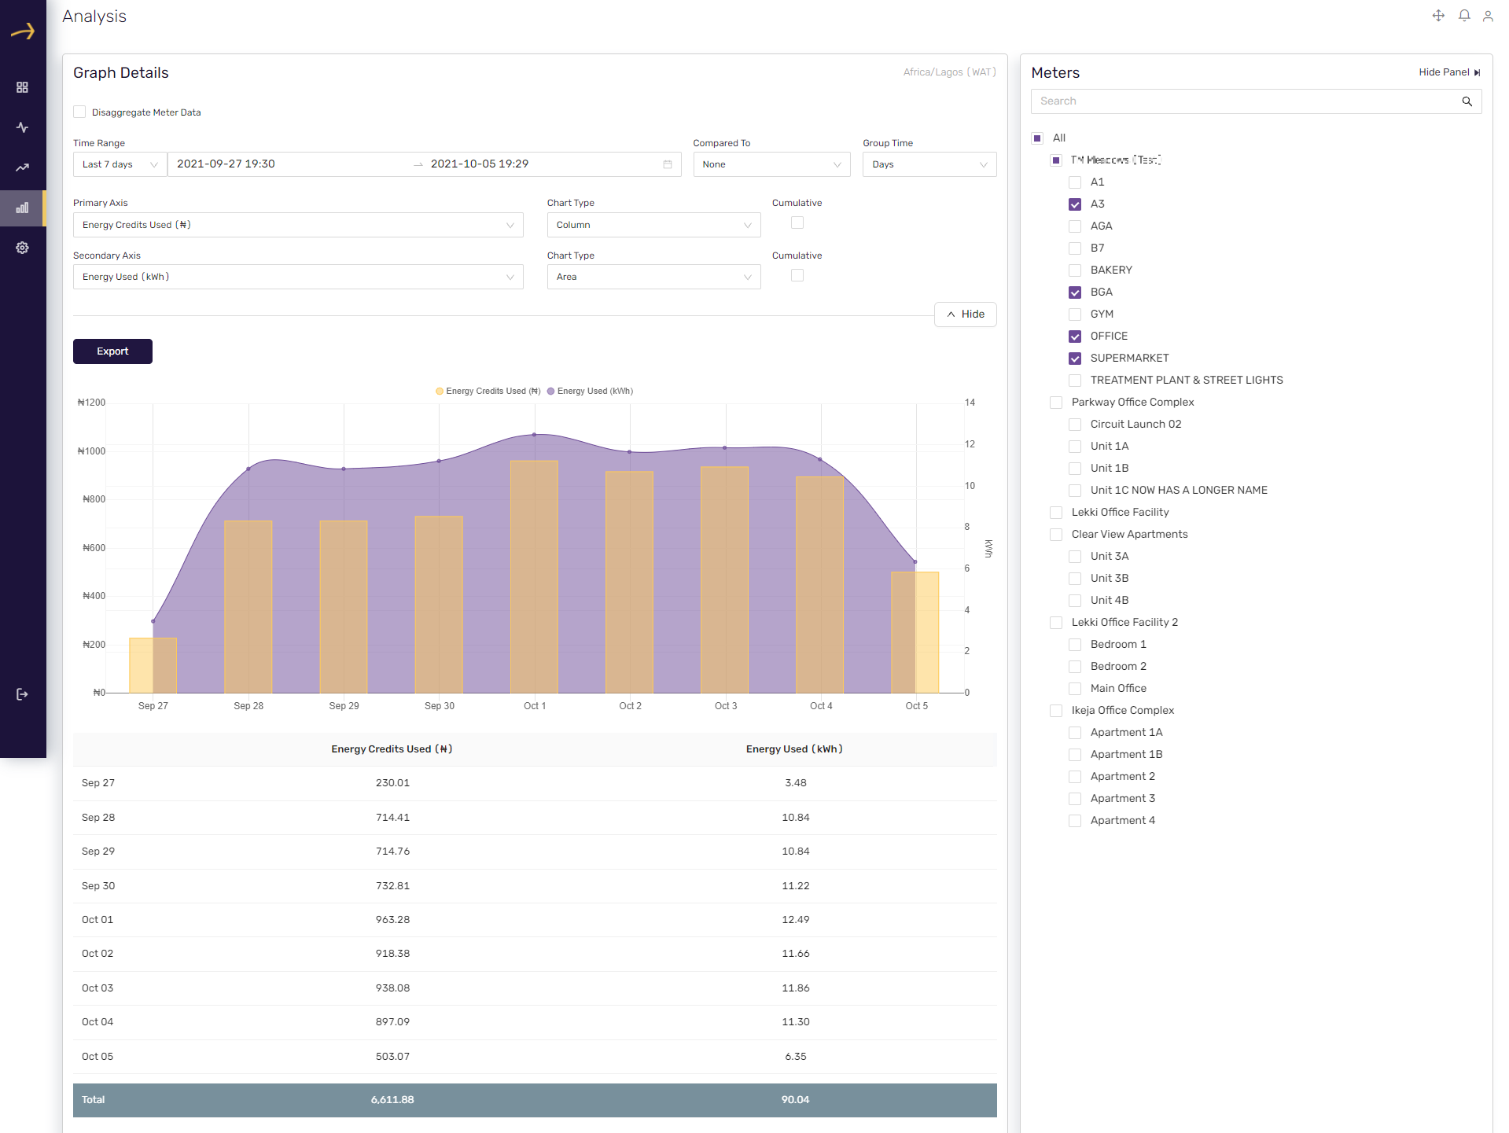Toggle Energy Used (kWh) legend marker
Image resolution: width=1509 pixels, height=1133 pixels.
551,392
